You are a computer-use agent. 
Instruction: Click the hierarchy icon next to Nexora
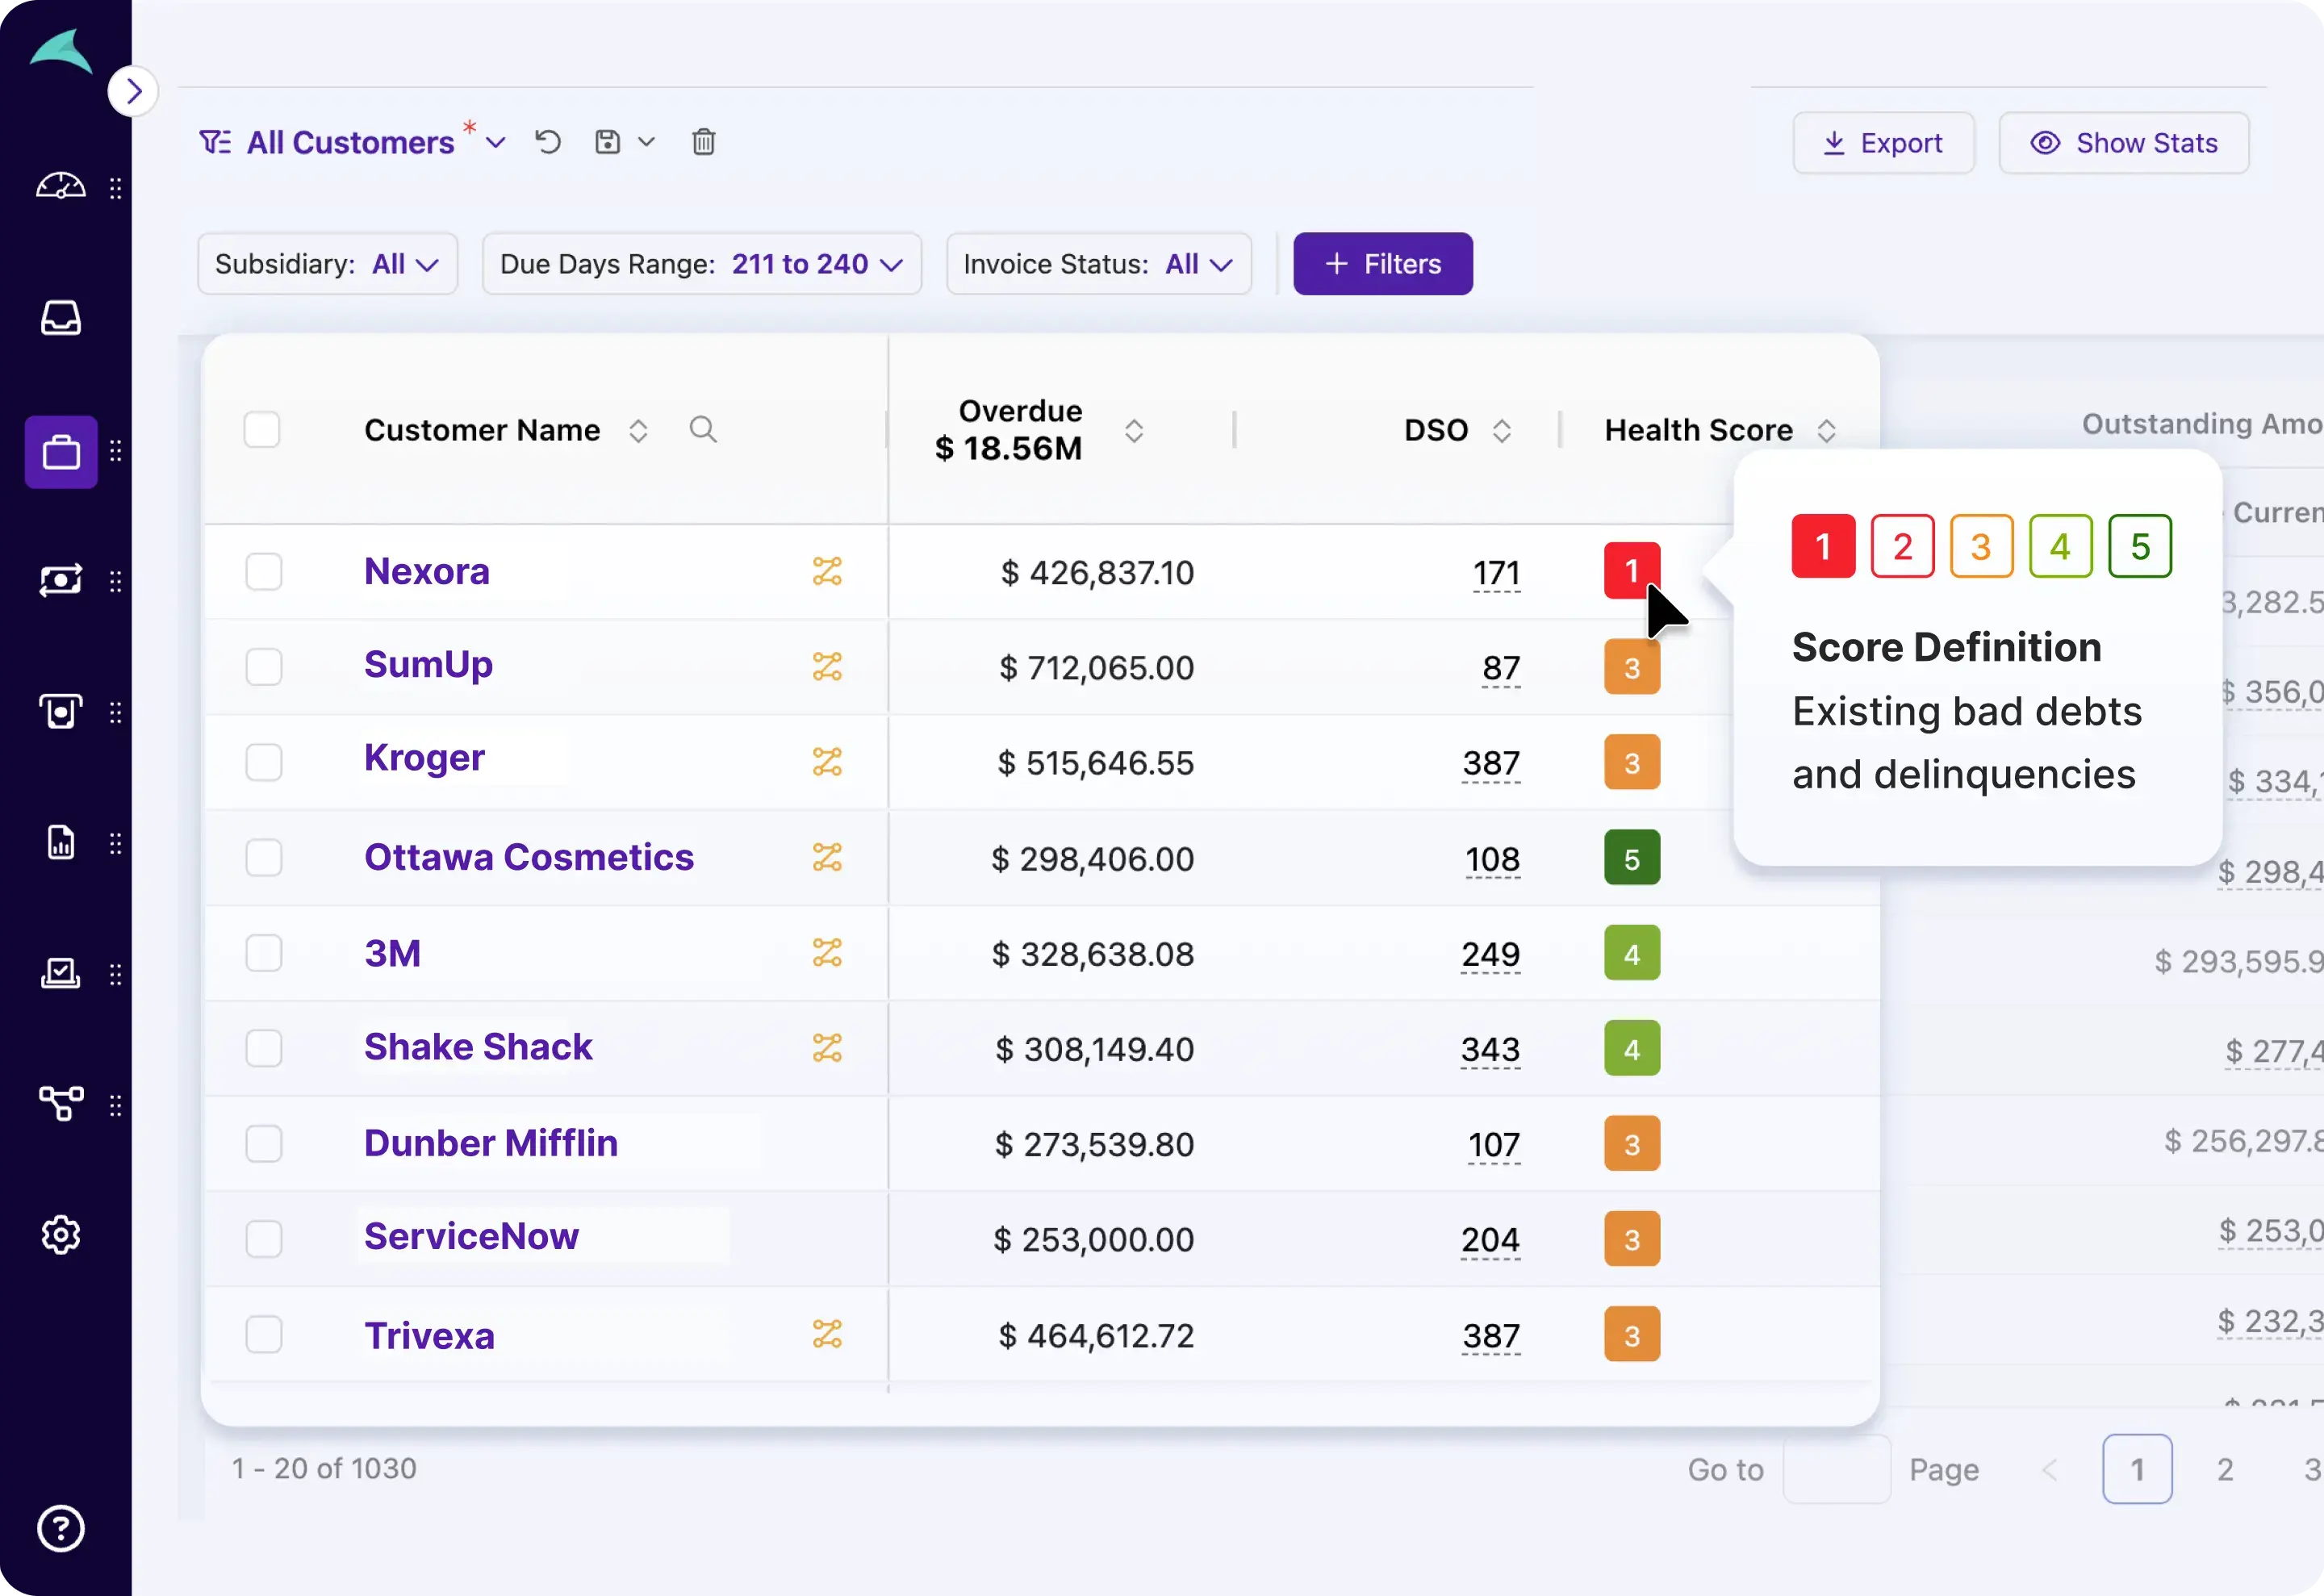click(x=827, y=571)
